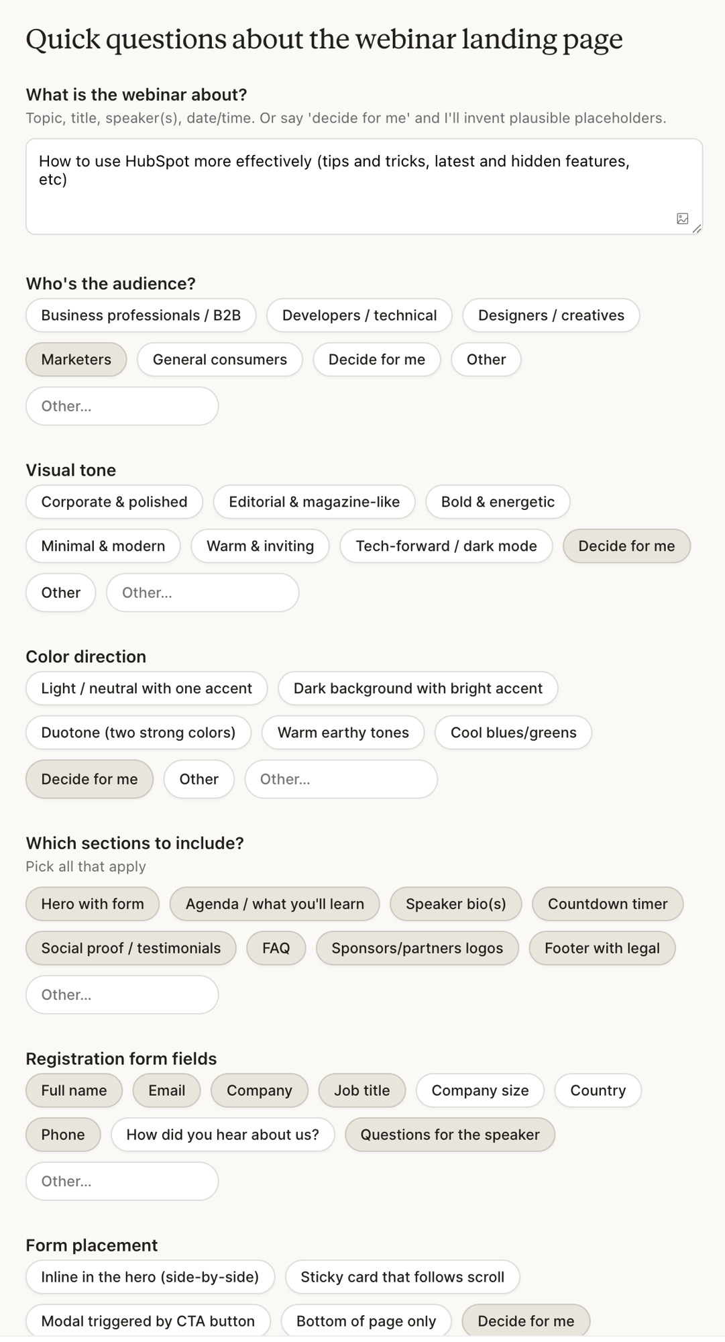Viewport: 725px width, 1342px height.
Task: Select Sticky card that follows scroll placement
Action: click(402, 1278)
